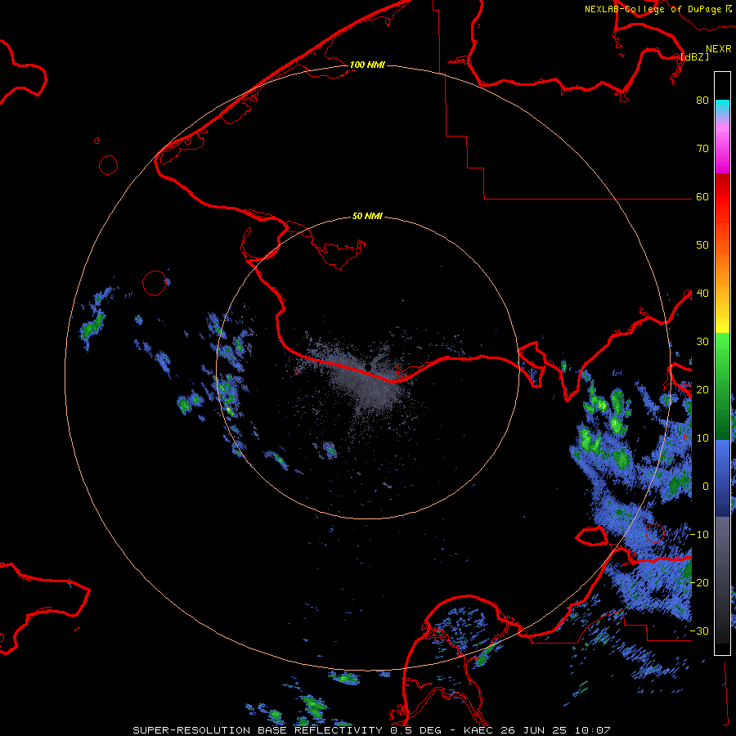Screen dimensions: 736x736
Task: Click SUPER-RESOLUTION BASE REFLECTIVITY in the caption
Action: [258, 730]
